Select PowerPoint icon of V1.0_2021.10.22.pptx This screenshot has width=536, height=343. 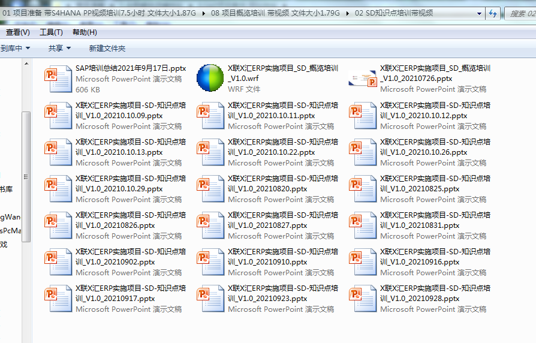pyautogui.click(x=210, y=152)
